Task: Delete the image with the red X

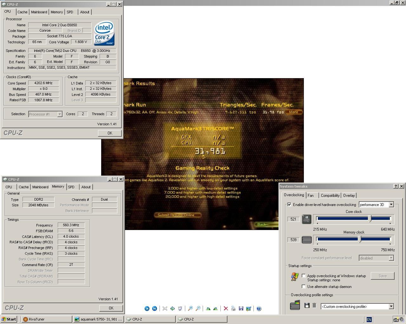Action: (226, 308)
